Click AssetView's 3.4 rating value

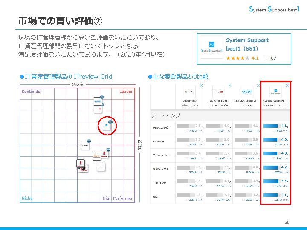click(x=198, y=153)
